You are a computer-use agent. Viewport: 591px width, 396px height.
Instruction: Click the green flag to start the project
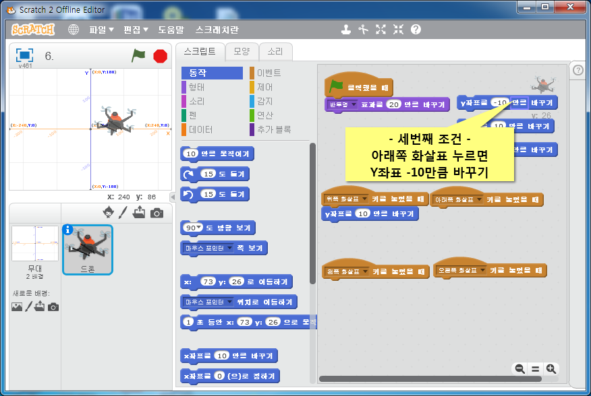click(x=138, y=56)
